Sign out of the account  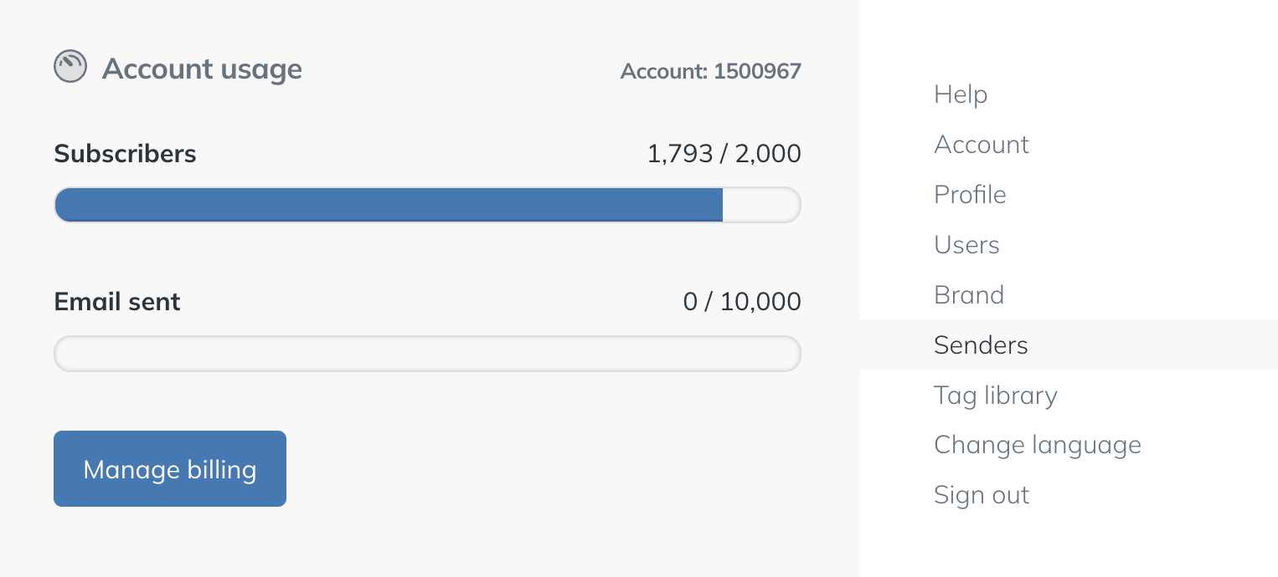coord(981,495)
